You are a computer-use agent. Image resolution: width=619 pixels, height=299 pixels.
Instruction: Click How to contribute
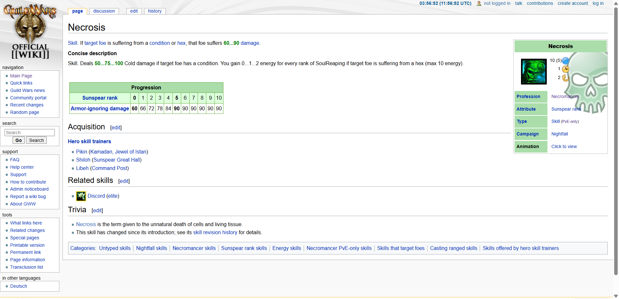click(28, 182)
